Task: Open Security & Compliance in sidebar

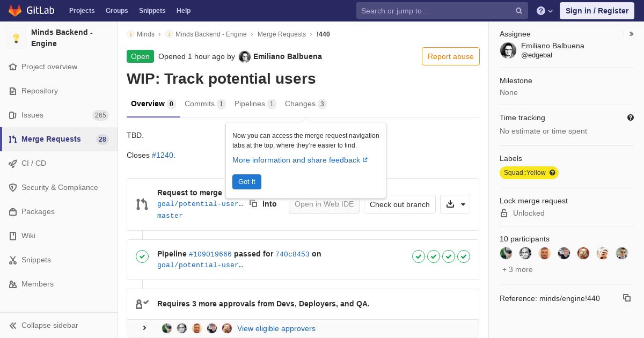Action: pyautogui.click(x=60, y=187)
